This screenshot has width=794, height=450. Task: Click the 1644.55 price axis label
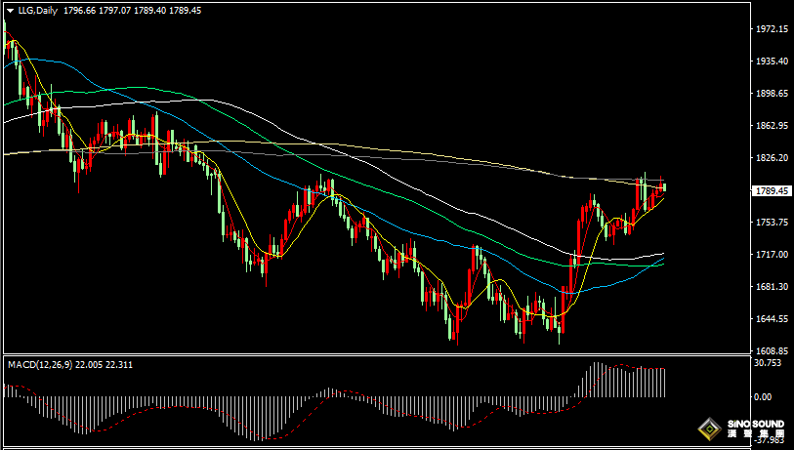[772, 319]
